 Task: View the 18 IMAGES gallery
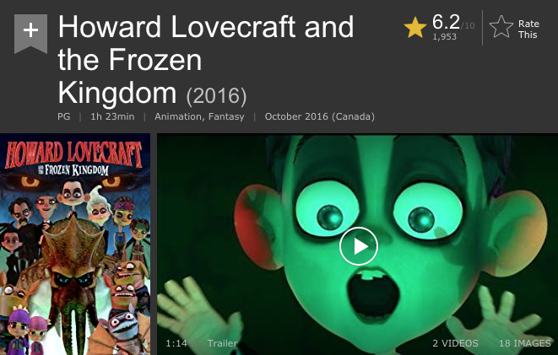524,343
